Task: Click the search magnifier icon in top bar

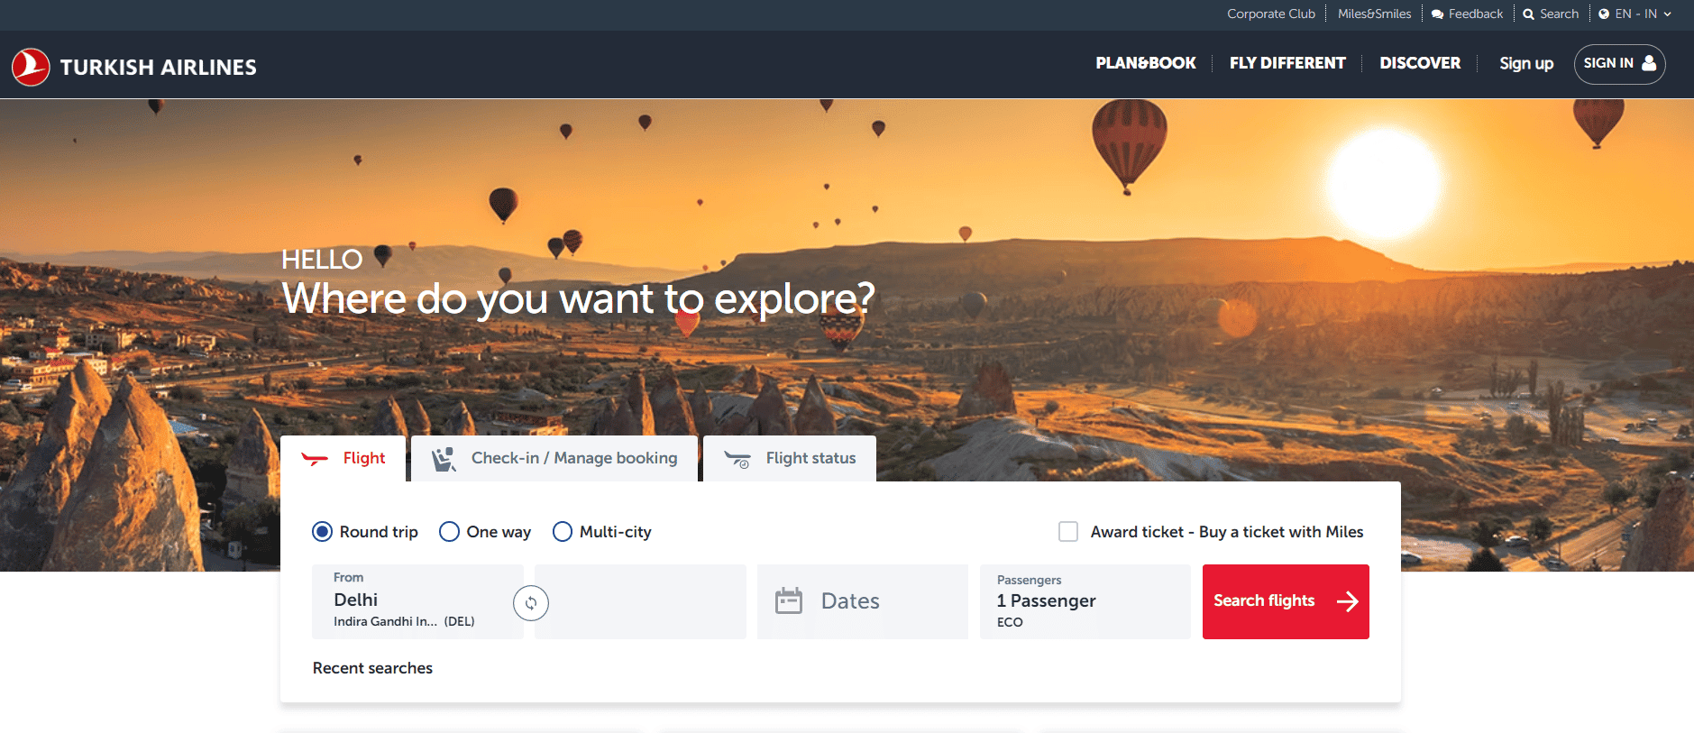Action: (1528, 14)
